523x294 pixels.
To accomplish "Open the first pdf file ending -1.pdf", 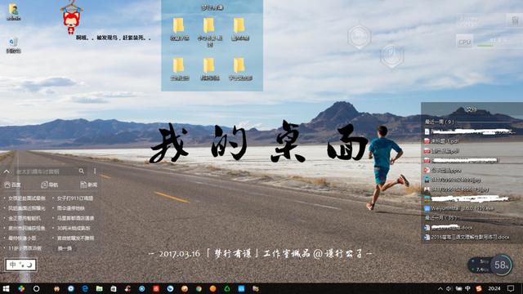I will click(441, 141).
